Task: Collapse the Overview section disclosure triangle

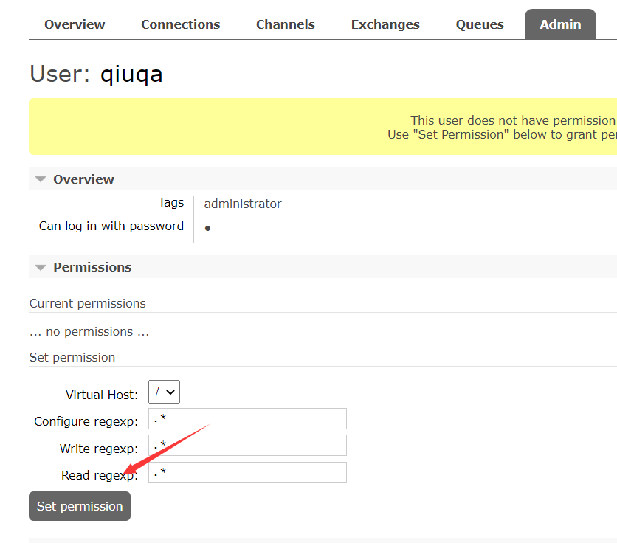Action: 40,179
